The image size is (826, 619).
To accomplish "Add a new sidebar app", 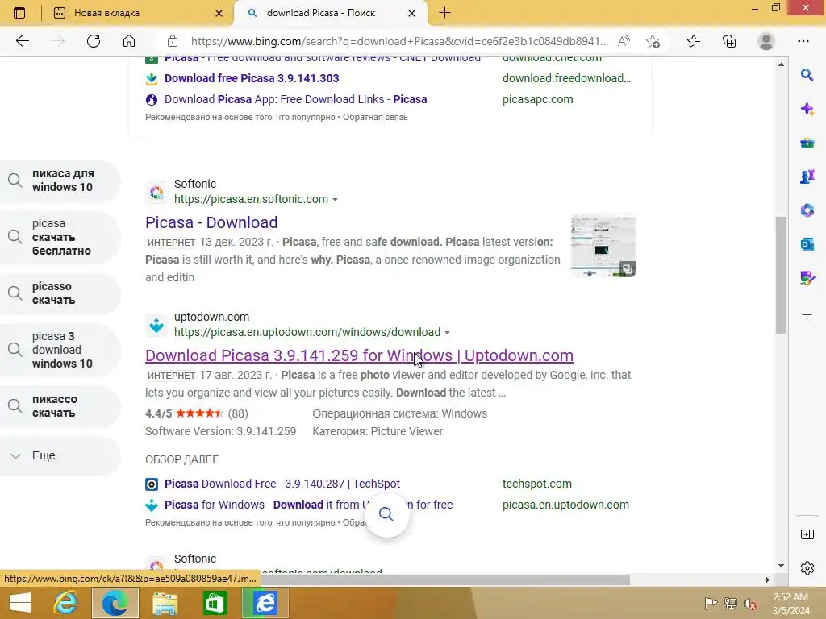I will (807, 315).
